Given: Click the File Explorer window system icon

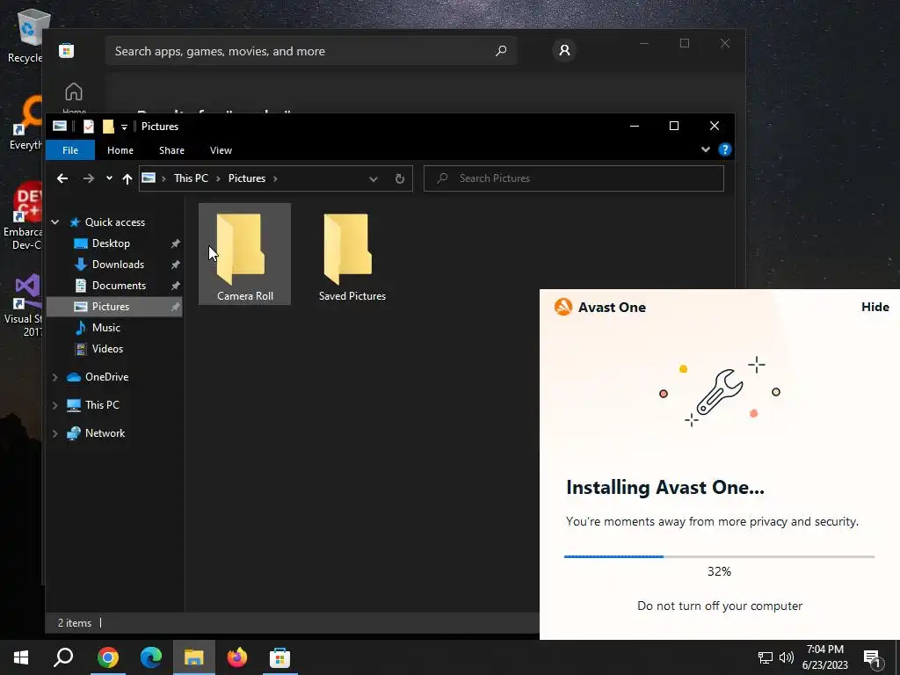Looking at the screenshot, I should [x=60, y=127].
